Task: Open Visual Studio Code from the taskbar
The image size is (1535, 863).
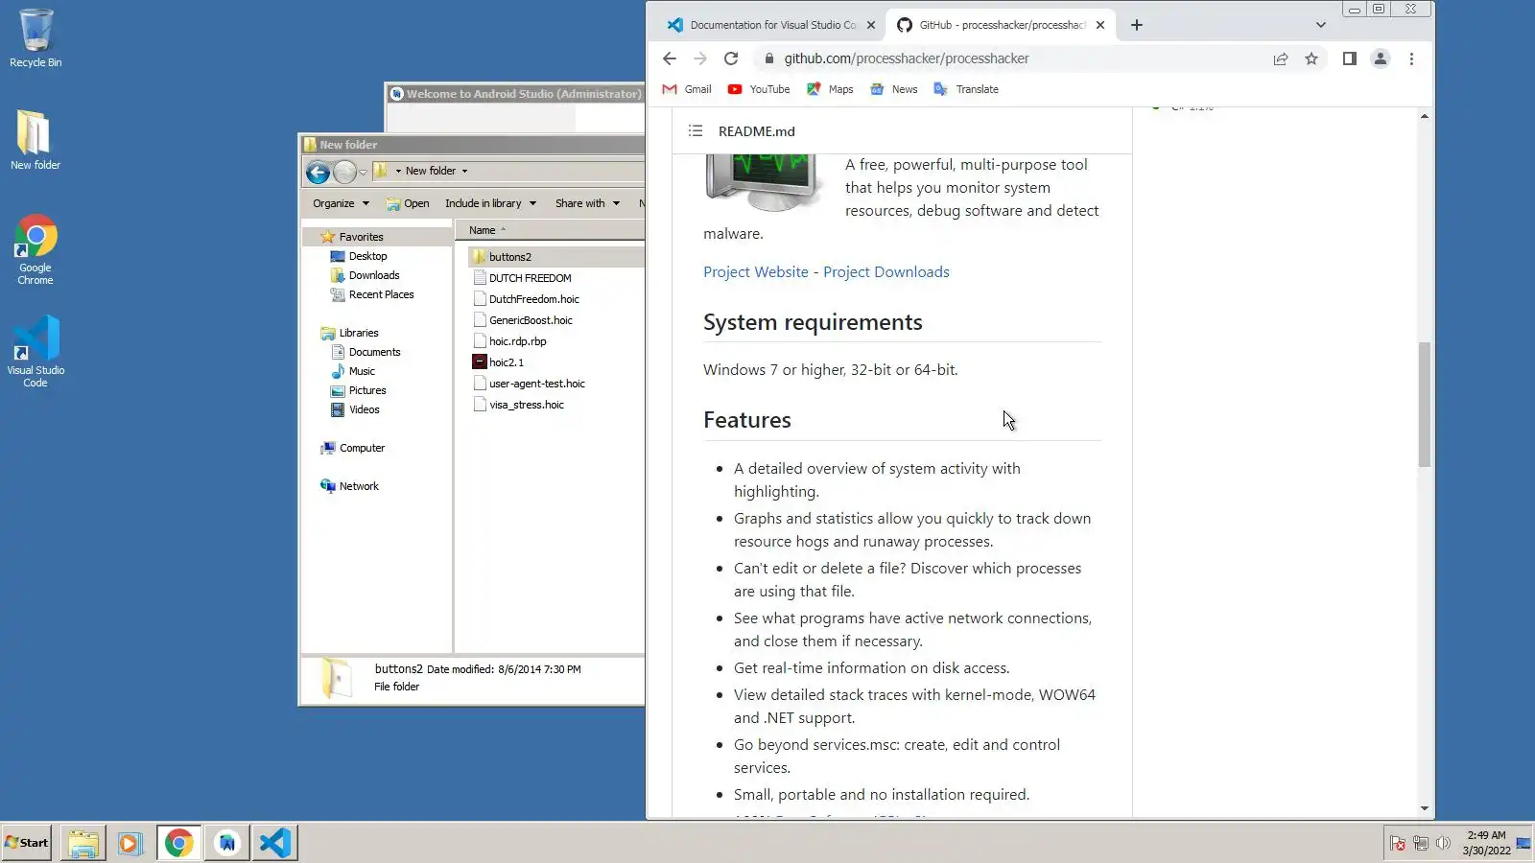Action: [275, 843]
